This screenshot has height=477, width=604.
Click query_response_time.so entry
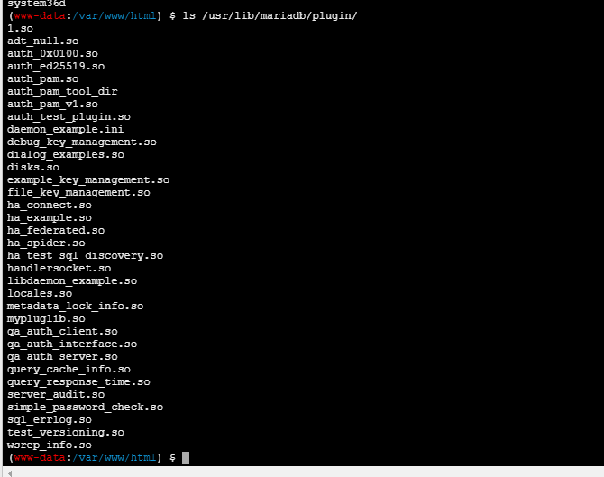coord(78,381)
